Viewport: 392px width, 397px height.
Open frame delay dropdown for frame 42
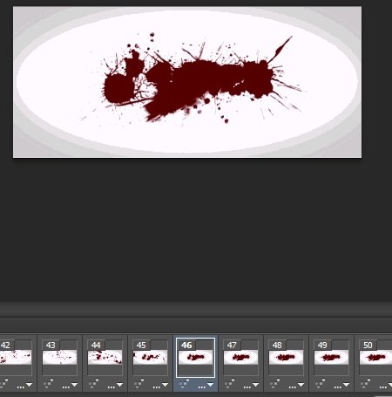[24, 386]
